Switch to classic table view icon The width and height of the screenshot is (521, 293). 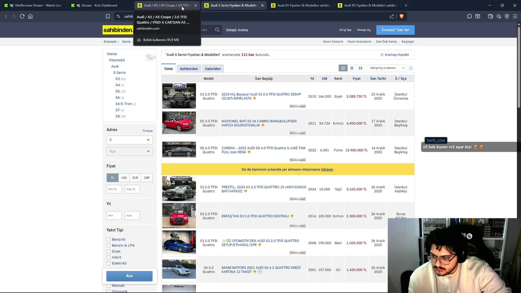[343, 68]
